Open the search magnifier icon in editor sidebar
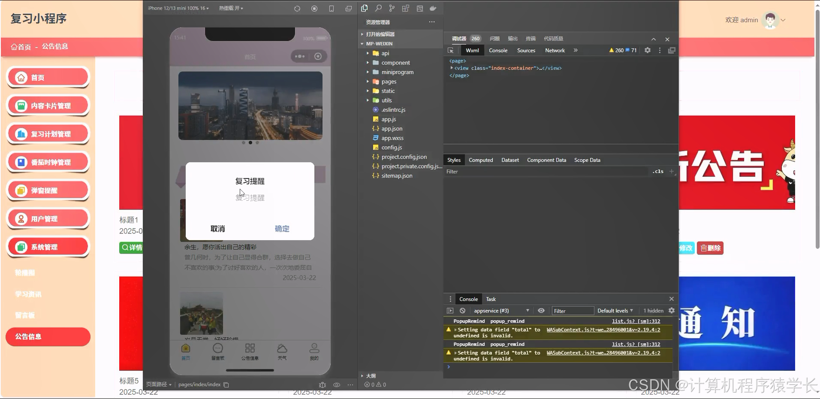The image size is (820, 399). click(378, 8)
